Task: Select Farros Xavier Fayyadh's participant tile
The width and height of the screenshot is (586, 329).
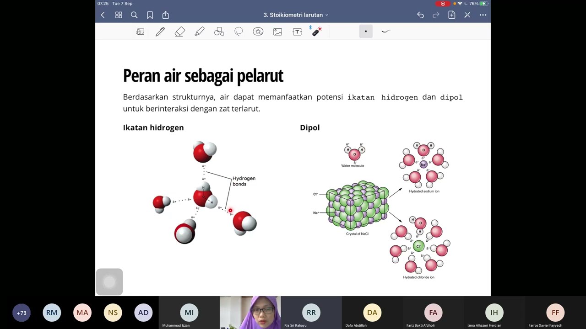Action: (x=555, y=313)
